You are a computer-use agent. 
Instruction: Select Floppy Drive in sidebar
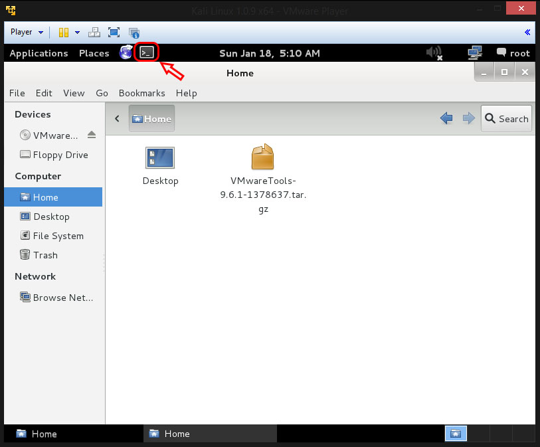[x=54, y=155]
